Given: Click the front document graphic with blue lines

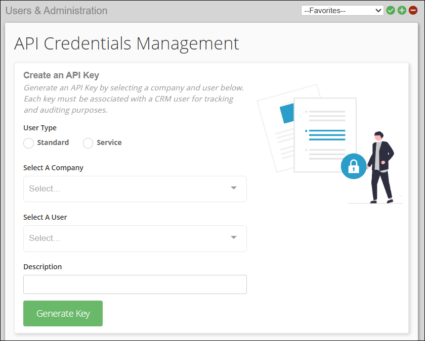Looking at the screenshot, I should (x=325, y=134).
